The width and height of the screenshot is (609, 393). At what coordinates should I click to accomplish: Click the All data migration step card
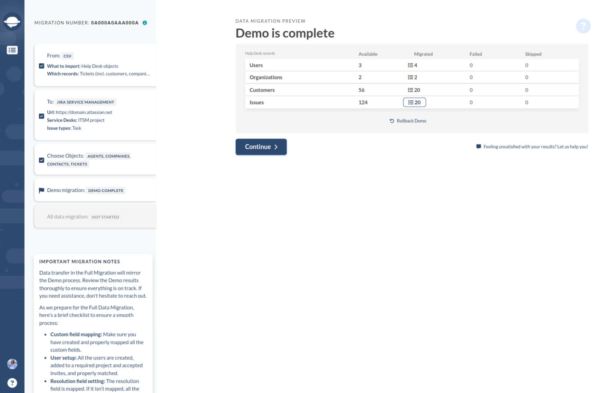pos(95,217)
